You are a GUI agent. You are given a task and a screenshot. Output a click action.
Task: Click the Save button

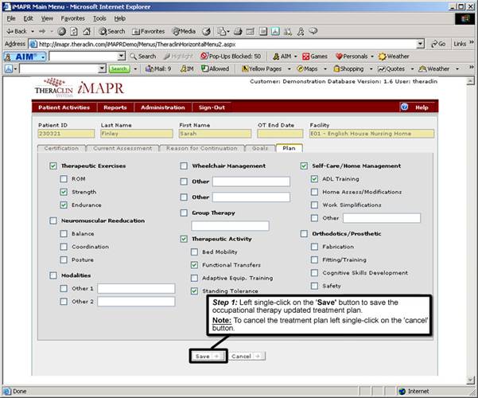click(204, 356)
